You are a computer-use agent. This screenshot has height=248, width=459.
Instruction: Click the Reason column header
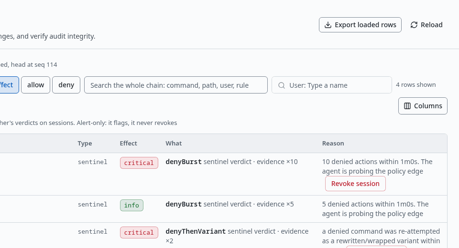[x=333, y=143]
